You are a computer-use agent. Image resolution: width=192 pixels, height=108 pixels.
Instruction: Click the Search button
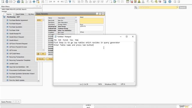(x=183, y=7)
